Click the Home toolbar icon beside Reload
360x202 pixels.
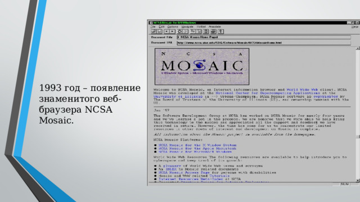[185, 31]
